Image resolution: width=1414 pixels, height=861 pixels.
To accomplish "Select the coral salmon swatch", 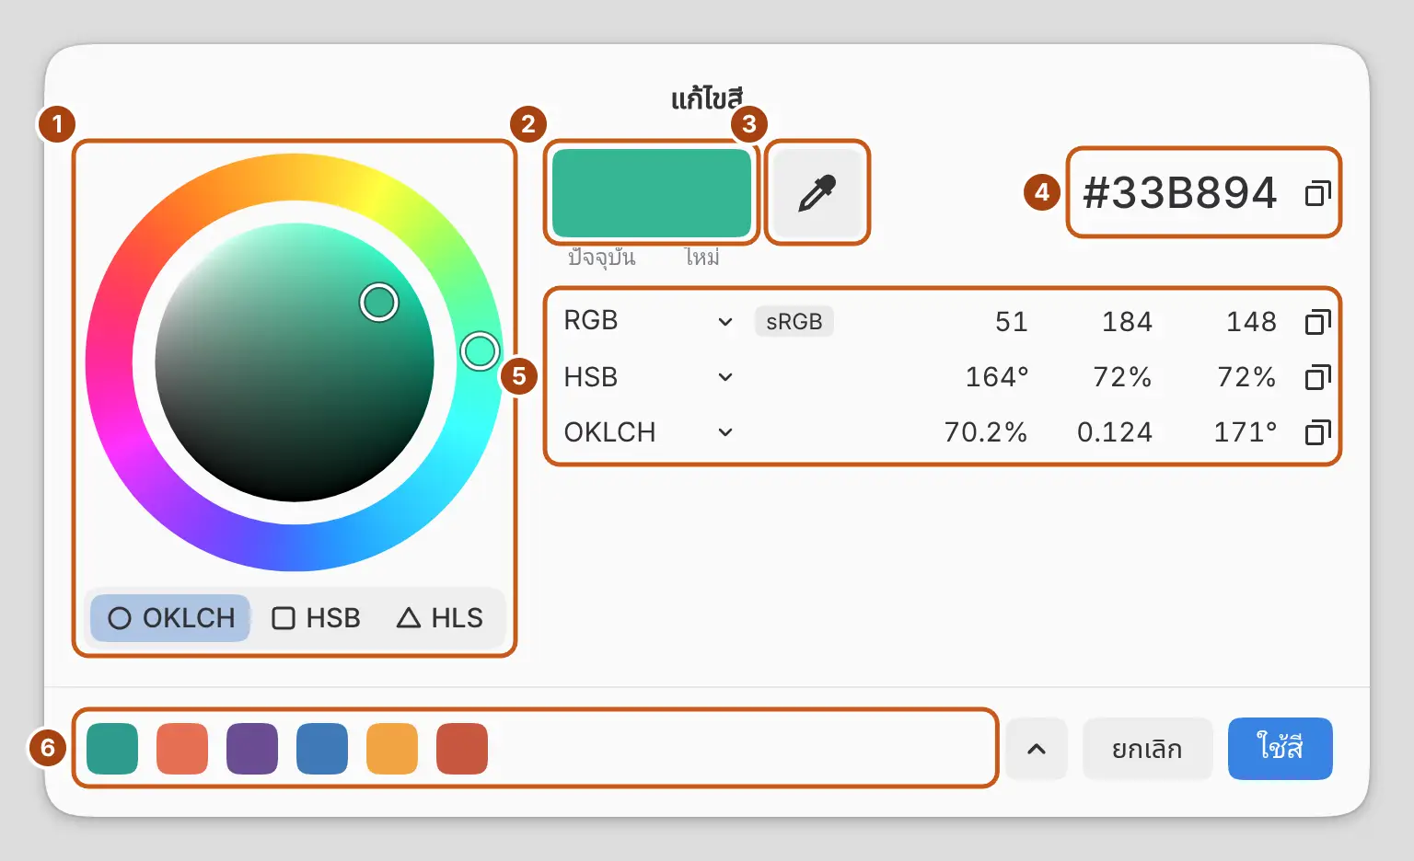I will pos(182,749).
